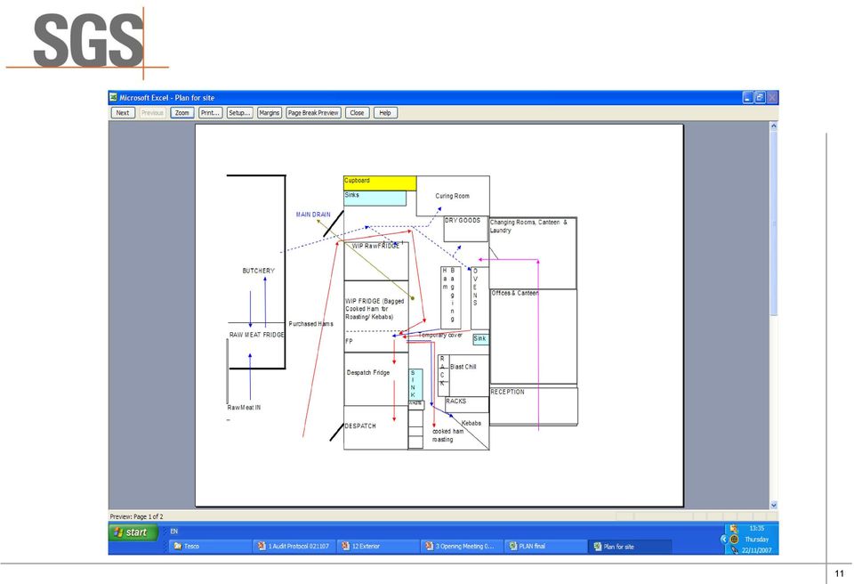Viewport: 854px width, 584px height.
Task: Click the Temporary cover label
Action: coord(440,335)
